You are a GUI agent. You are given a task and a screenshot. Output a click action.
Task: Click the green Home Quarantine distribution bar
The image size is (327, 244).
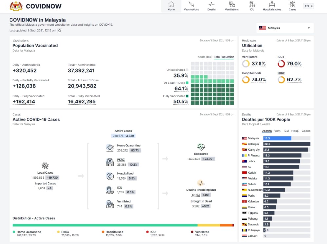click(105, 225)
